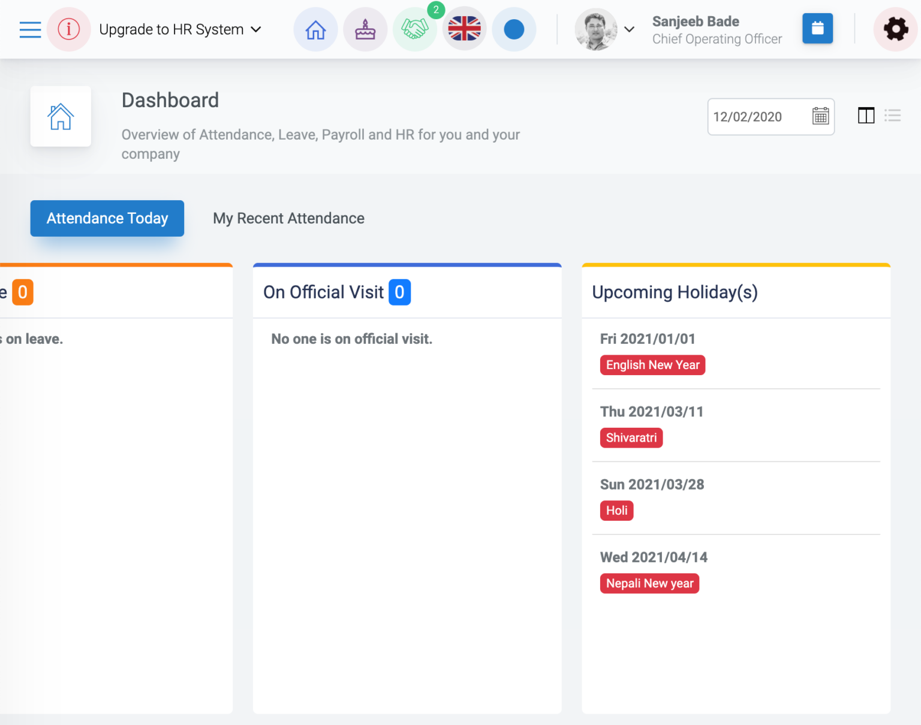Viewport: 921px width, 725px height.
Task: Click the calendar icon inside the date field
Action: pos(820,116)
